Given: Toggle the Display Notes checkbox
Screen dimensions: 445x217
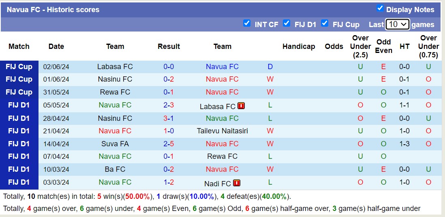Looking at the screenshot, I should point(380,8).
